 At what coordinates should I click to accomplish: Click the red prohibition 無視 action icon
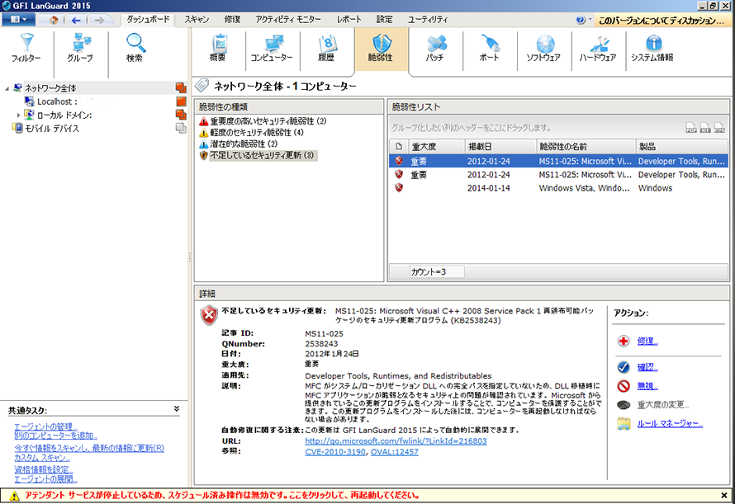(x=624, y=386)
